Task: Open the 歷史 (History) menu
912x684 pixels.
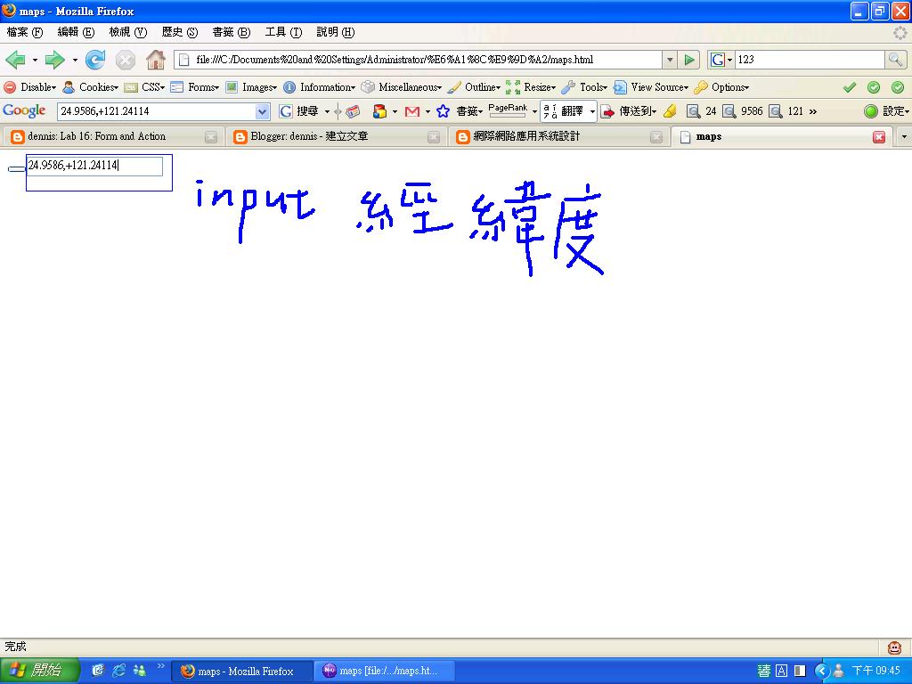Action: coord(179,32)
